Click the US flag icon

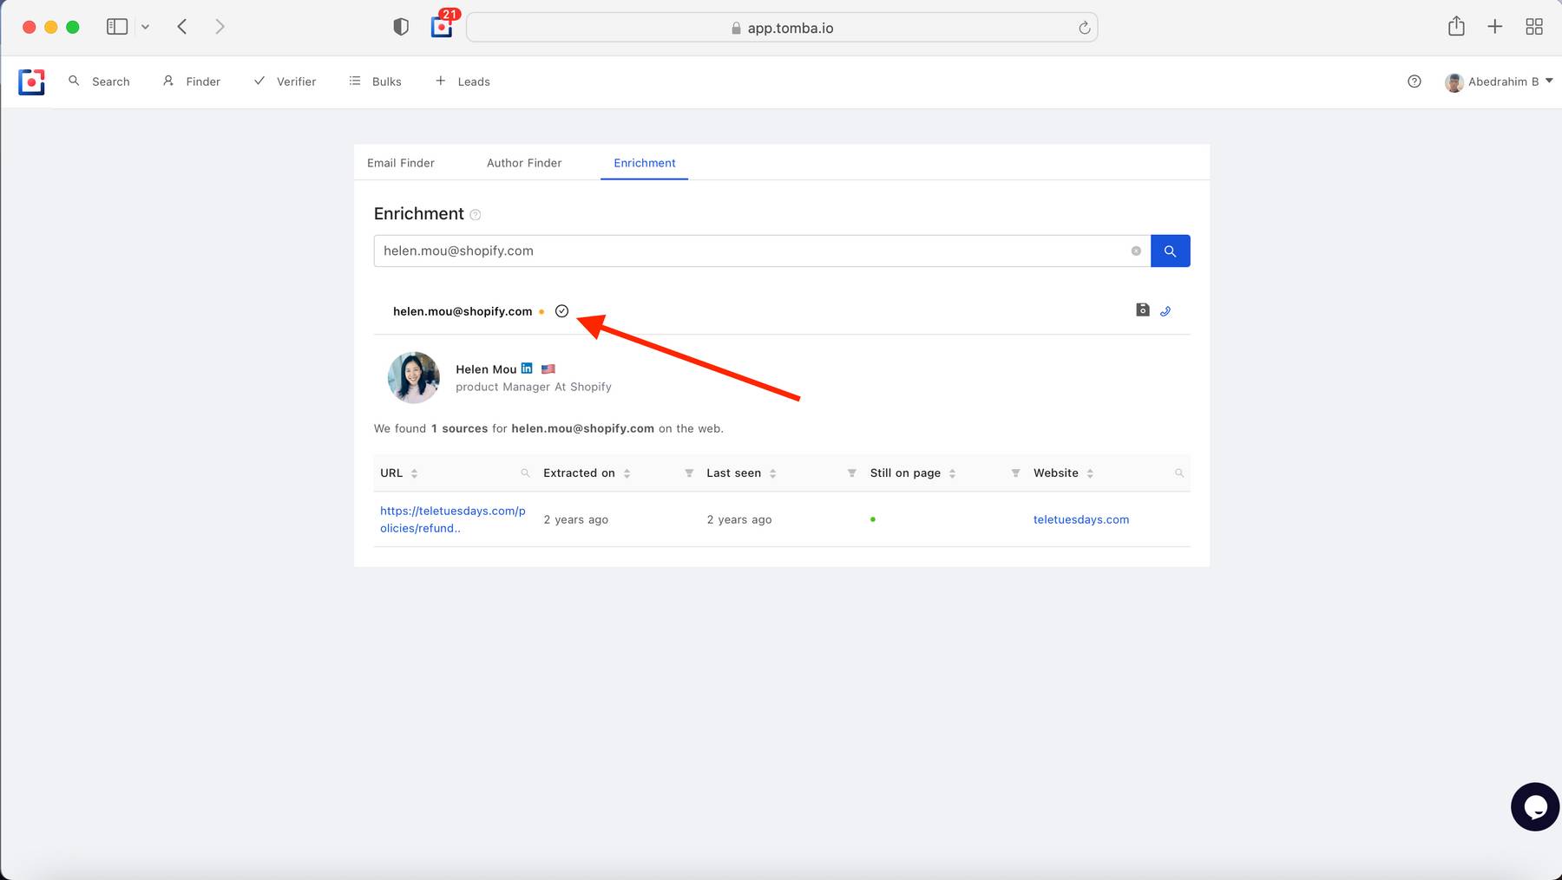click(548, 369)
